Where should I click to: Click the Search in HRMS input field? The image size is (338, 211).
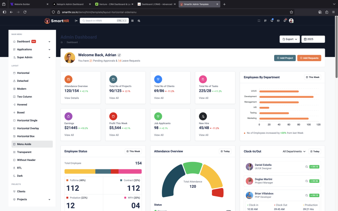(101, 21)
